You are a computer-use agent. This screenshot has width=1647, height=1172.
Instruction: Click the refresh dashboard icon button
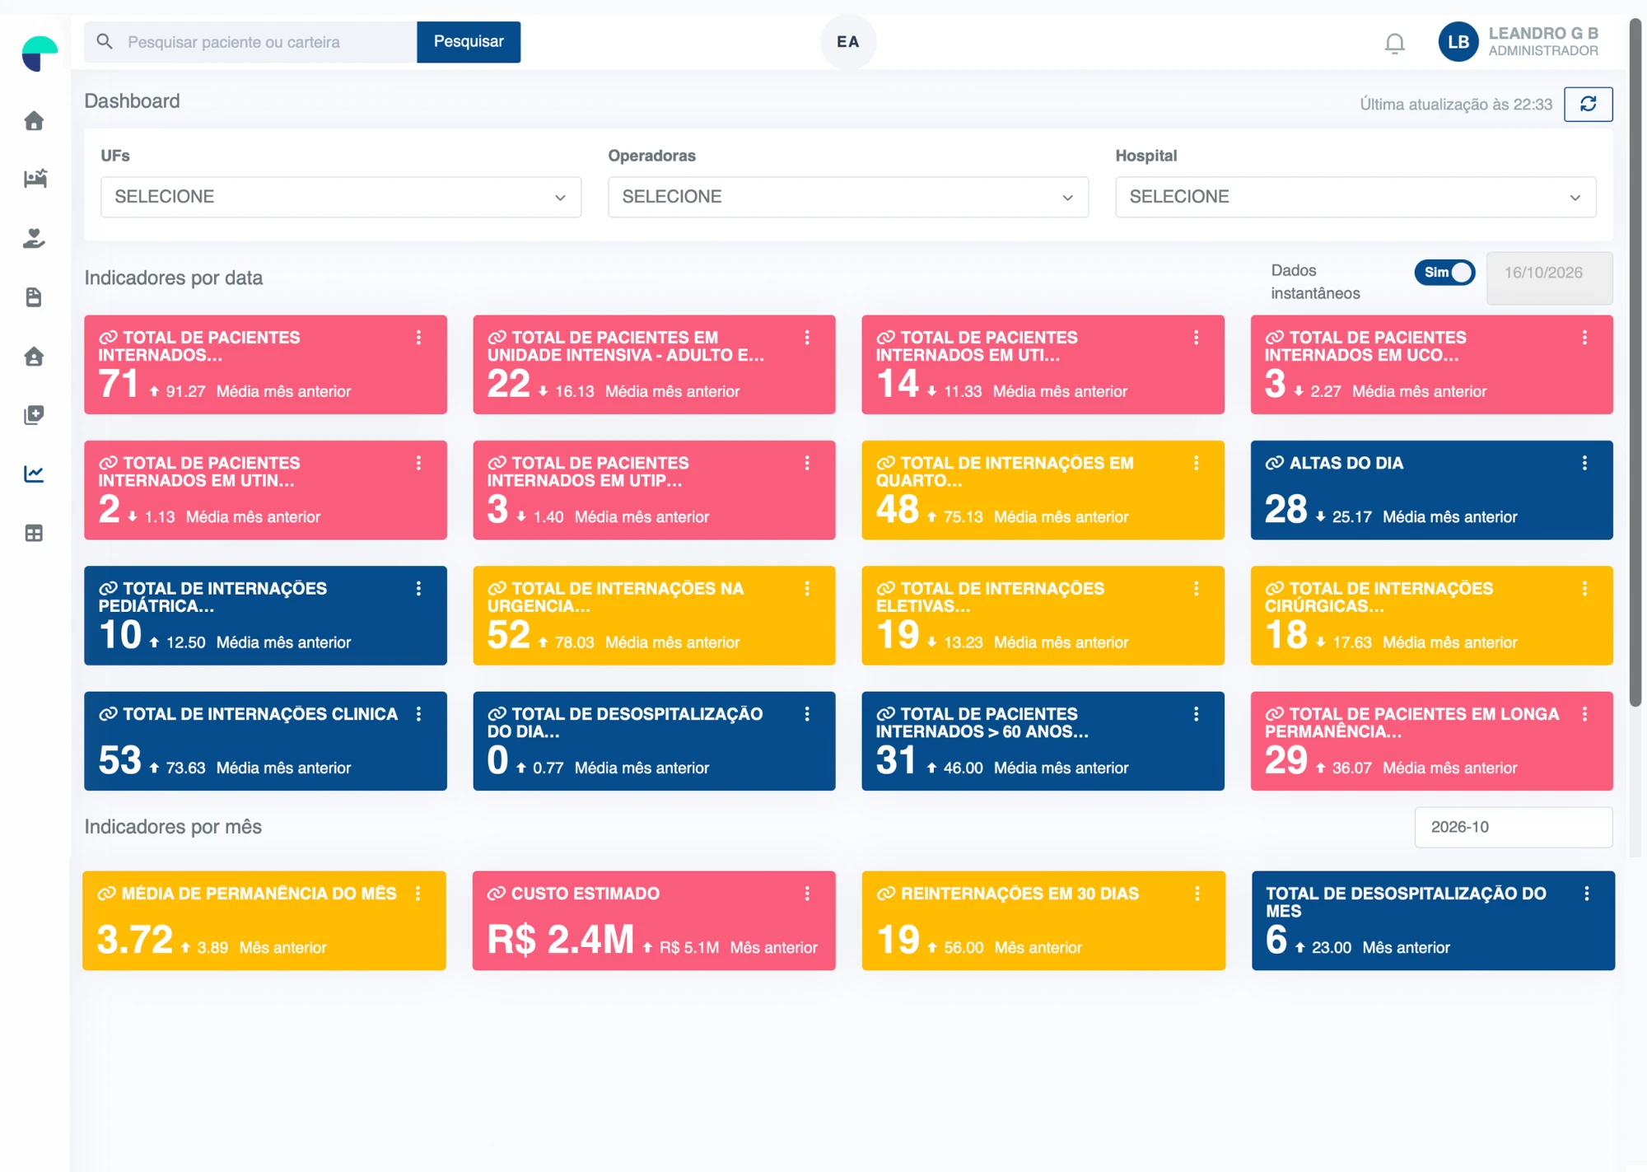pos(1588,104)
